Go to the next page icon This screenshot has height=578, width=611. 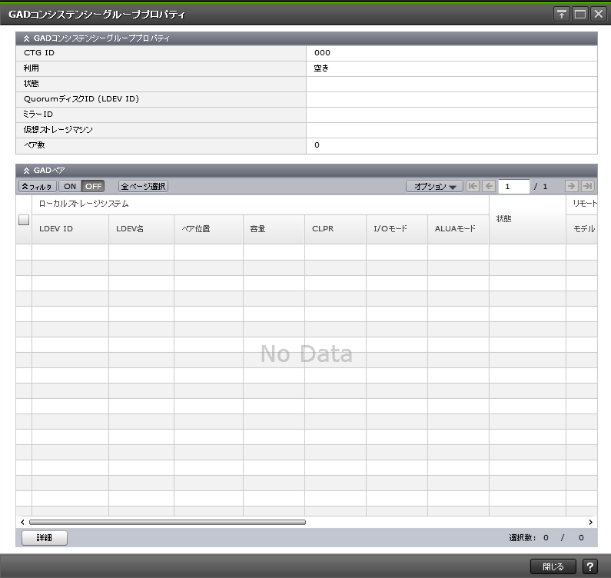(x=571, y=186)
